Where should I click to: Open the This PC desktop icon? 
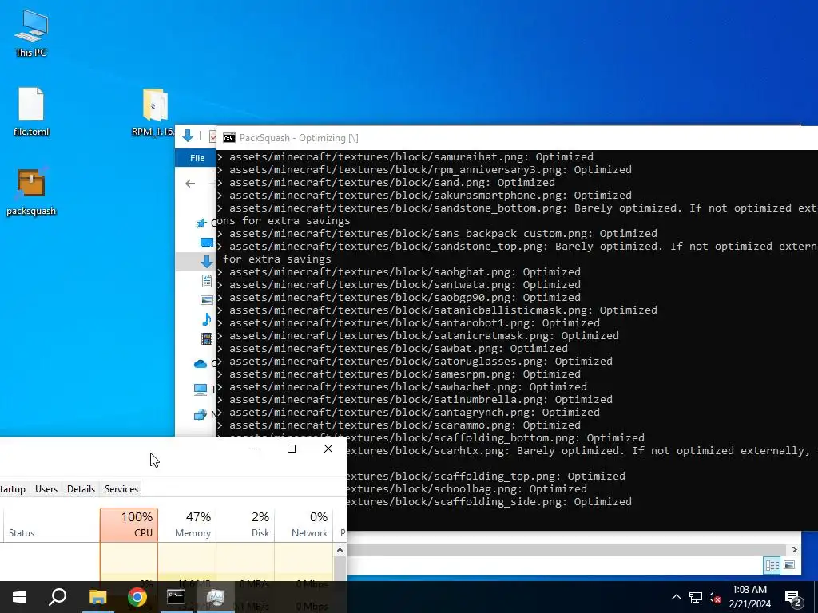(x=31, y=32)
